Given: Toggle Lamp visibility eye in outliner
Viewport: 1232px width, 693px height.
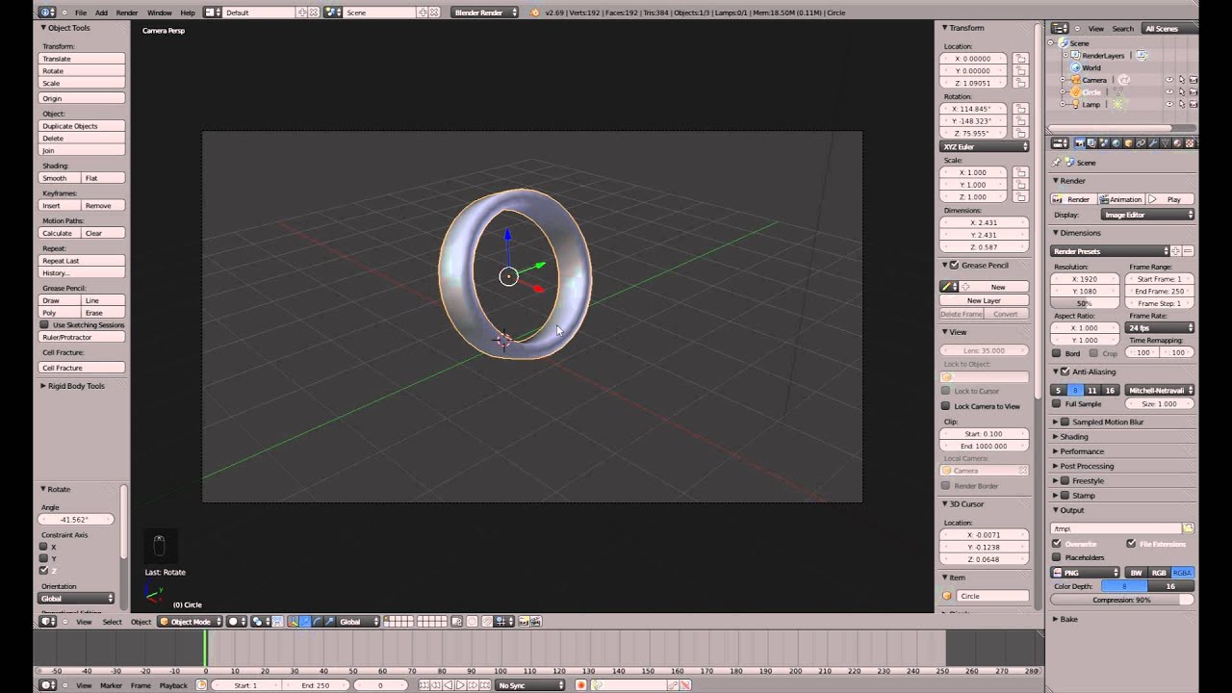Looking at the screenshot, I should point(1169,104).
